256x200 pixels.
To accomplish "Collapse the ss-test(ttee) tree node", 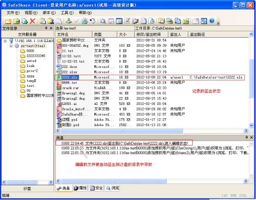I will coord(11,46).
